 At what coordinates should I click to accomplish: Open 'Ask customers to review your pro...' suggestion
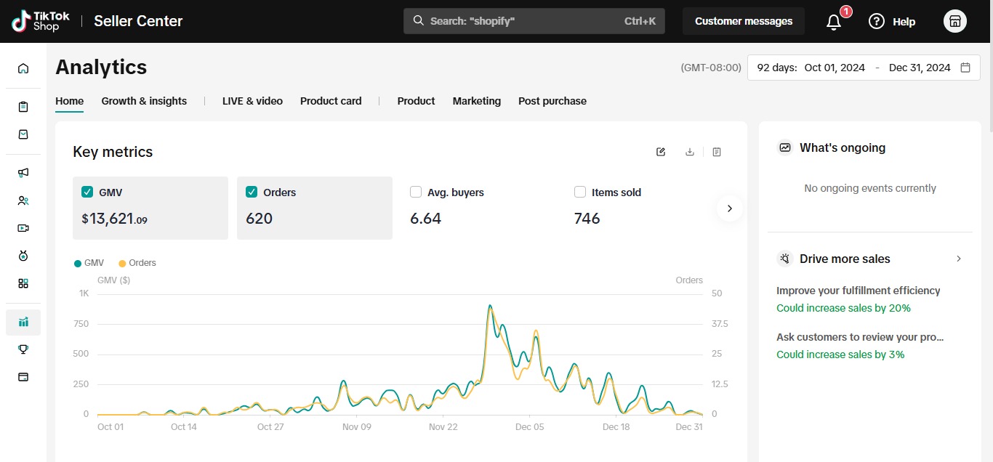tap(860, 337)
